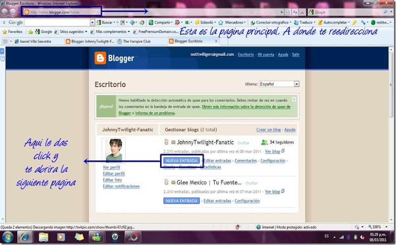Click the Blogger logo icon
The width and height of the screenshot is (396, 245).
[100, 58]
